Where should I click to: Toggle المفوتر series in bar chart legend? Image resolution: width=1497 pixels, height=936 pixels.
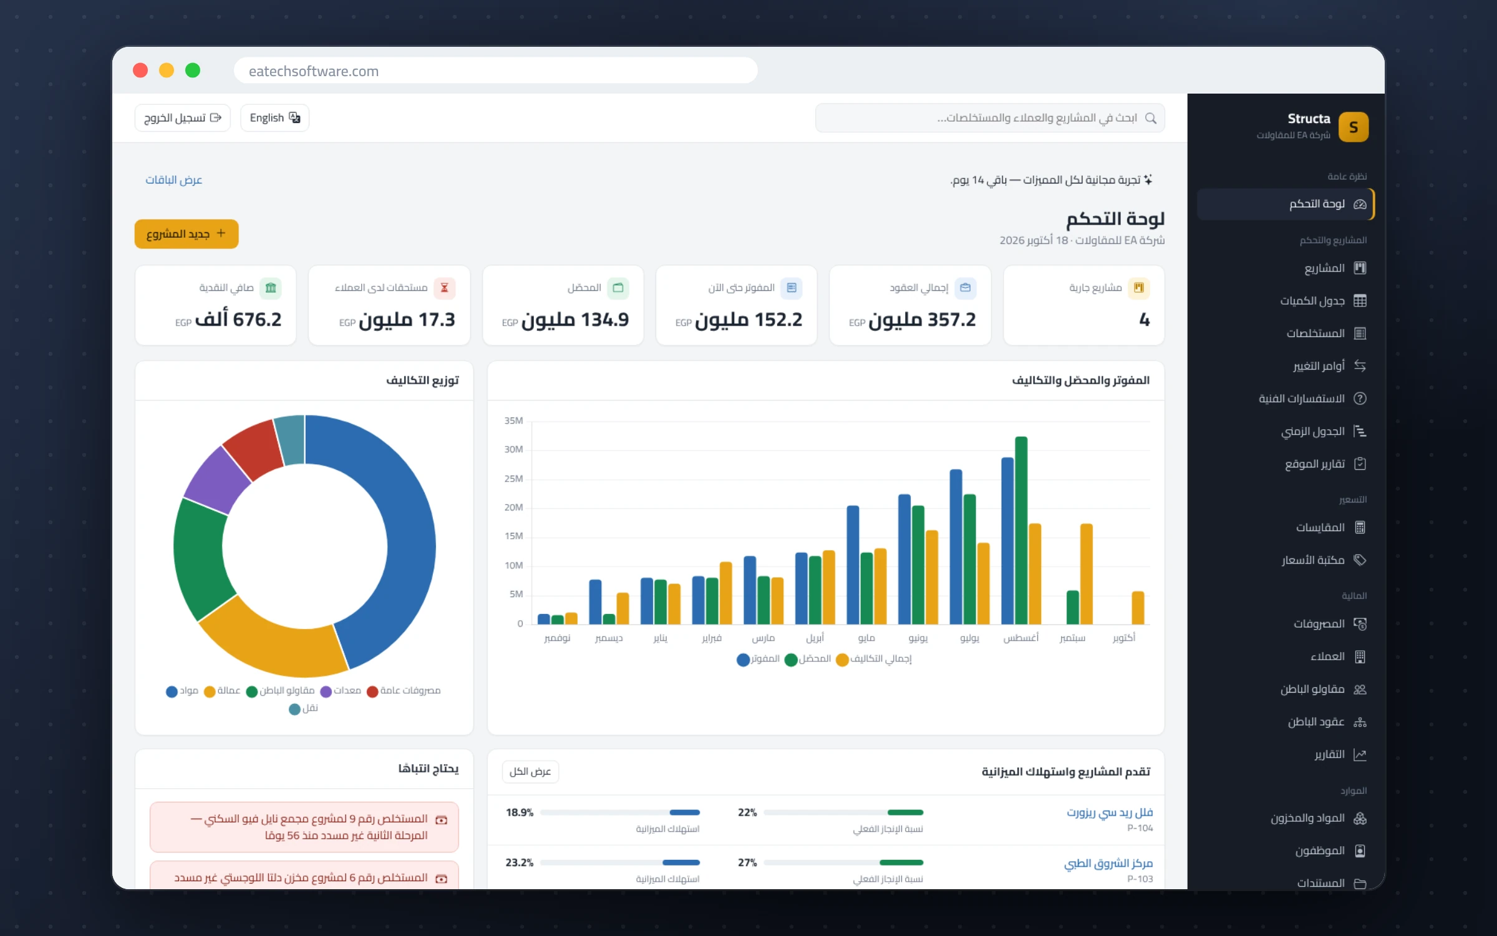[758, 659]
